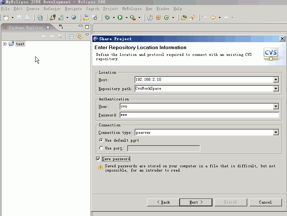Open the Refactor menu
Viewport: 287px width, 216px height.
pyautogui.click(x=52, y=9)
